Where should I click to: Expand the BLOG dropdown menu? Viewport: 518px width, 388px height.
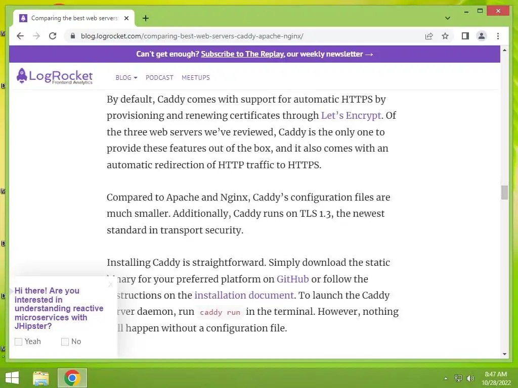point(126,77)
